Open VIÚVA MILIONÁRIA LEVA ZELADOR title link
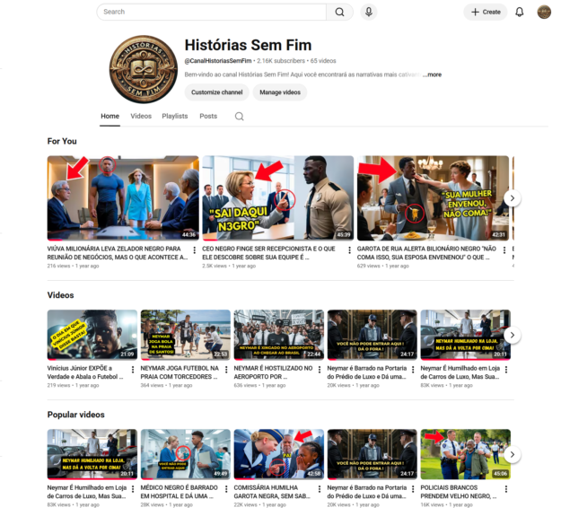561x525 pixels. pyautogui.click(x=118, y=253)
